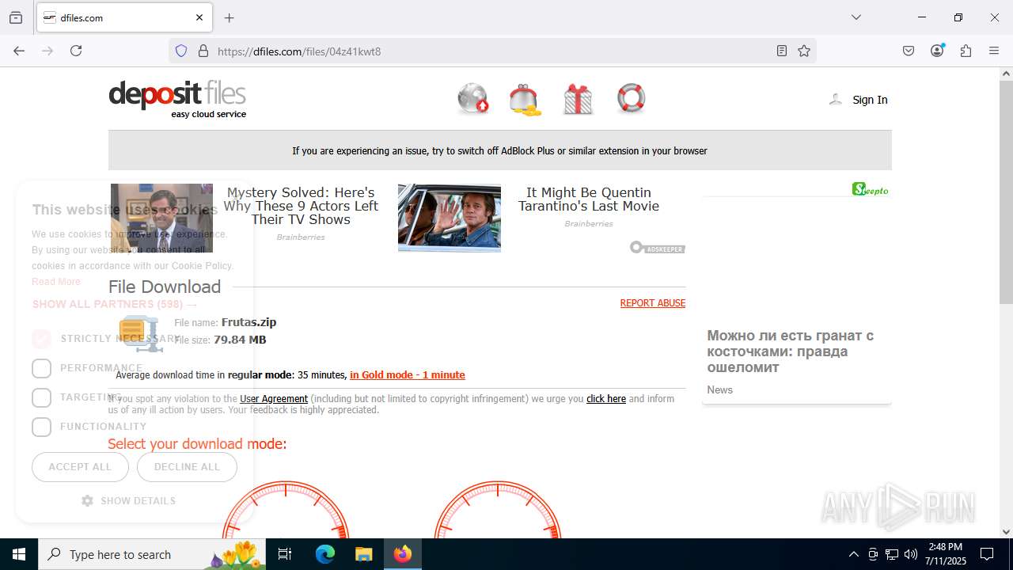Open Windows Start menu
Image resolution: width=1013 pixels, height=570 pixels.
tap(19, 554)
